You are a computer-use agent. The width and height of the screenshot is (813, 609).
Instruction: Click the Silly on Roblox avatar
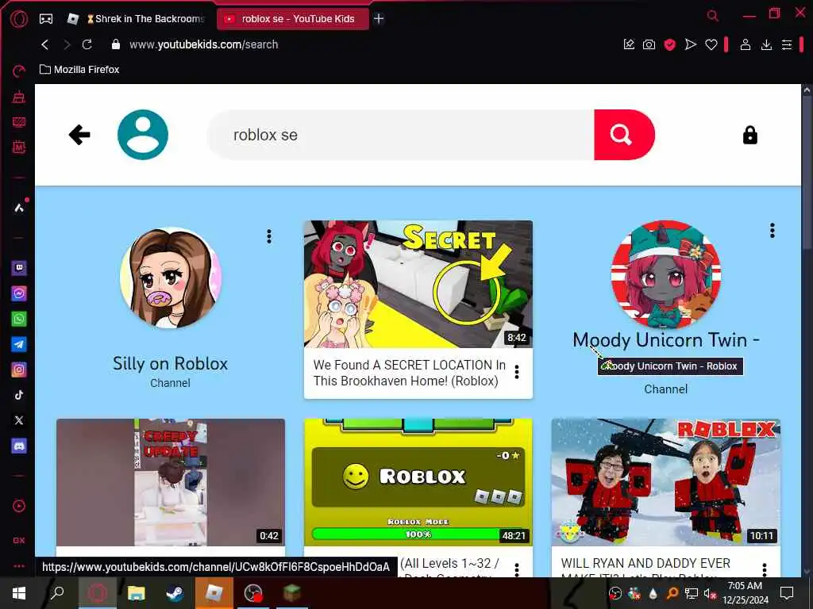(171, 278)
